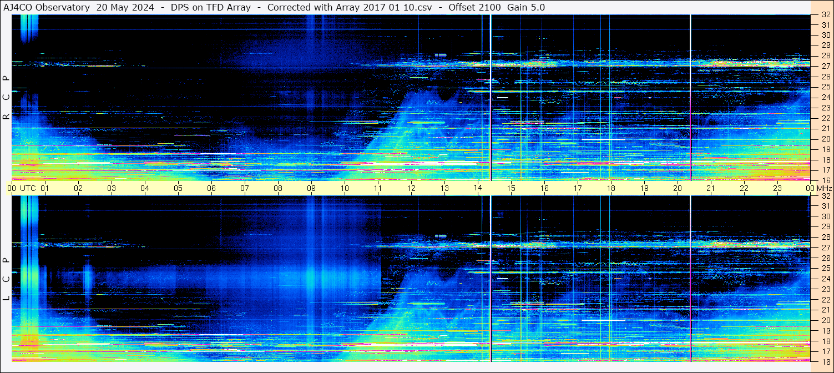Select the 18 hour tick on UTC axis
Screen dimensions: 834x373
coord(611,188)
